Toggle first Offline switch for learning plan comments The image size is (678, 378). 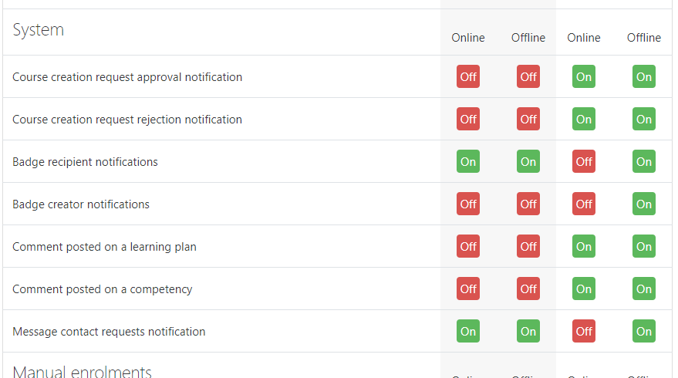click(x=528, y=246)
